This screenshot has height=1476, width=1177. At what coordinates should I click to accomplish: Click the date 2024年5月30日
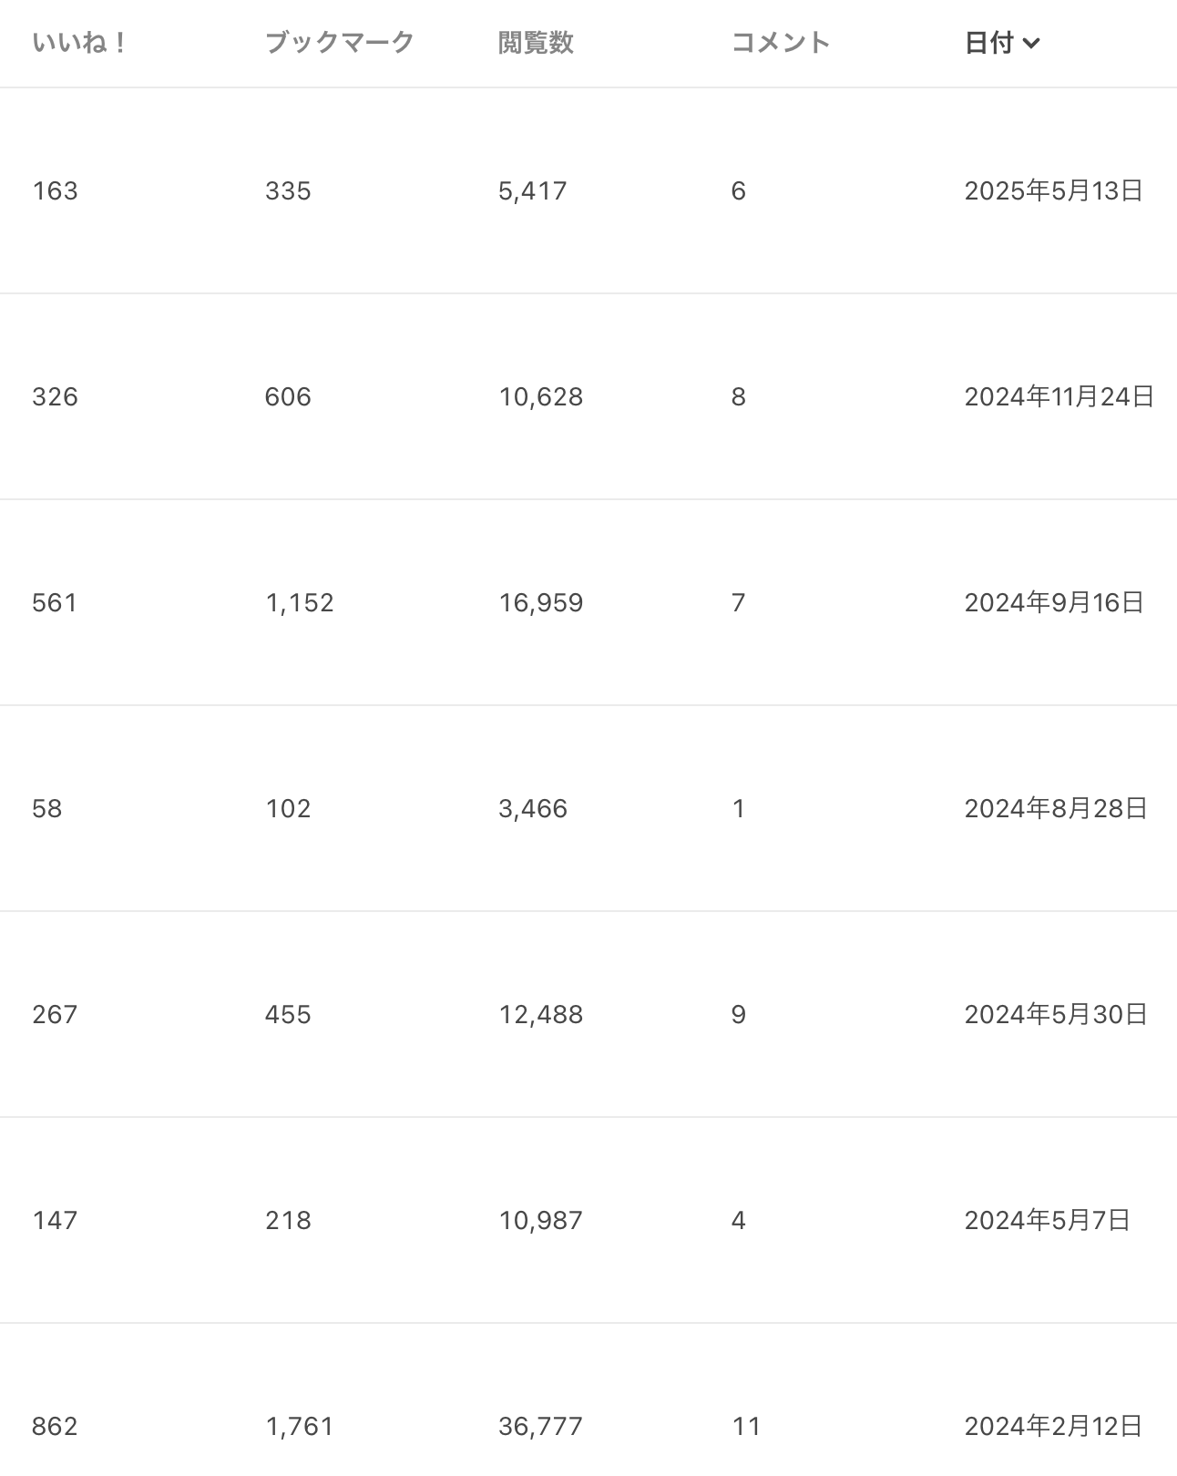pyautogui.click(x=1056, y=1014)
